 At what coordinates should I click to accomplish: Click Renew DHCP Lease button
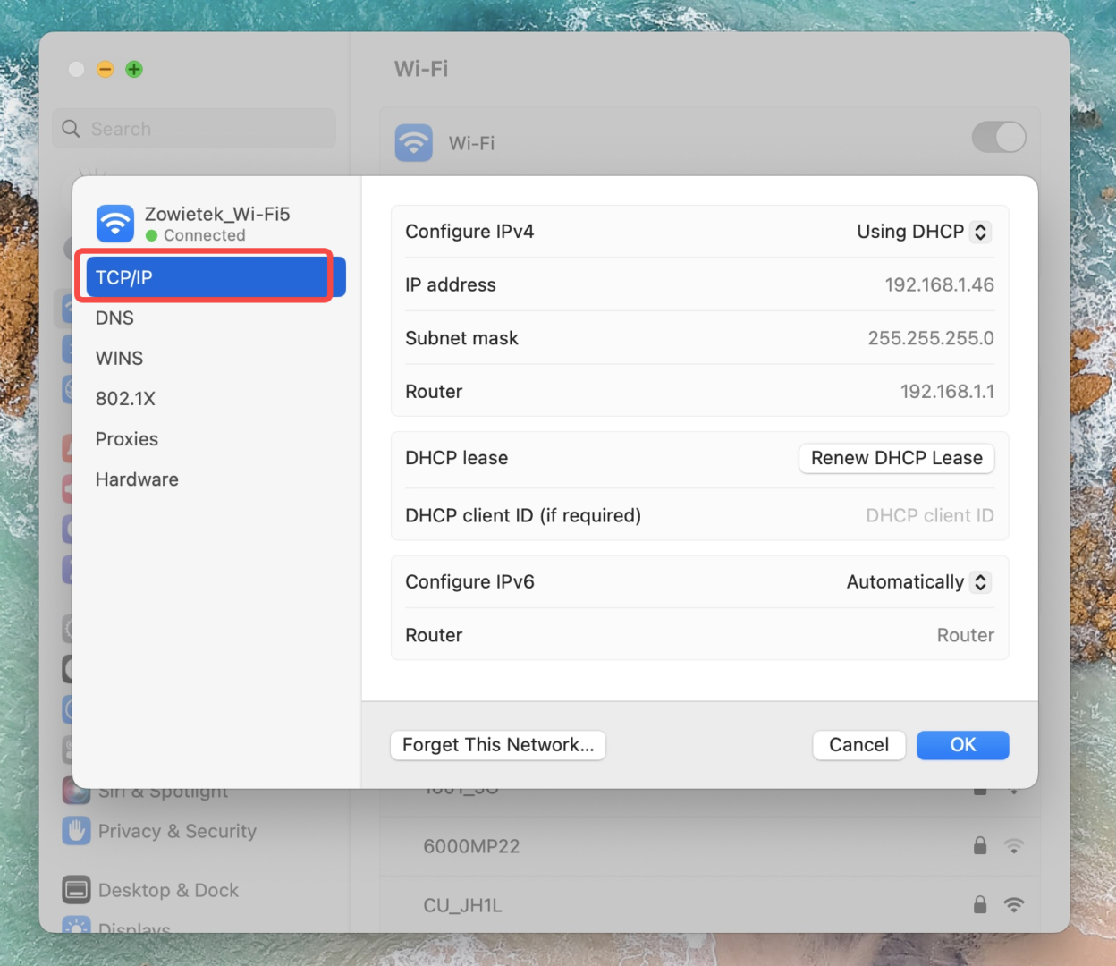tap(897, 458)
